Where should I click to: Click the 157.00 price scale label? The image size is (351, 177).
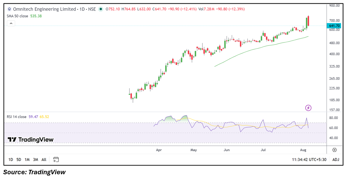pyautogui.click(x=335, y=110)
